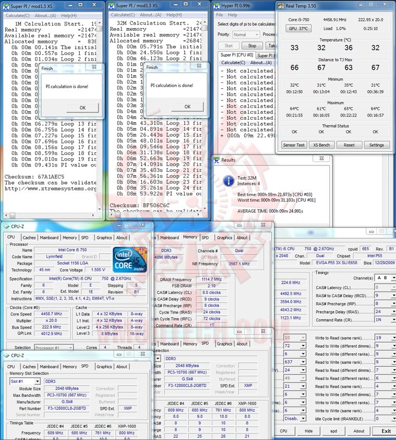Close the Results dialog
This screenshot has height=440, width=396.
(322, 158)
